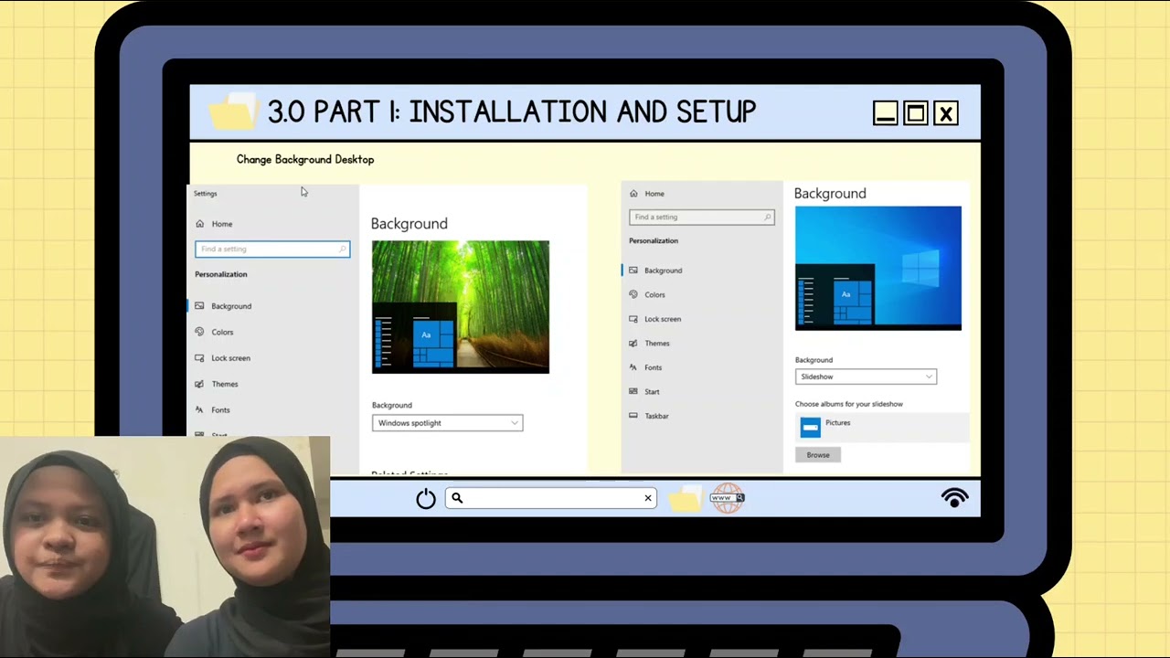This screenshot has width=1170, height=658.
Task: Click the blue Windows desktop background preview
Action: tap(878, 269)
